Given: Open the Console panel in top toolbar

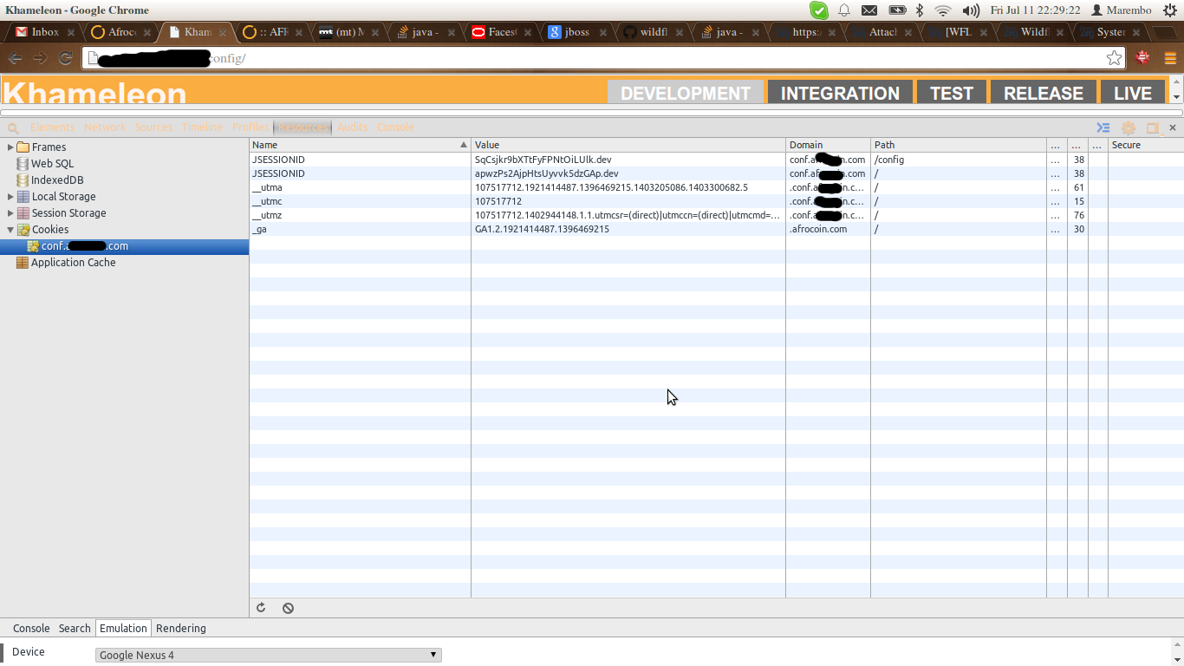Looking at the screenshot, I should click(395, 127).
